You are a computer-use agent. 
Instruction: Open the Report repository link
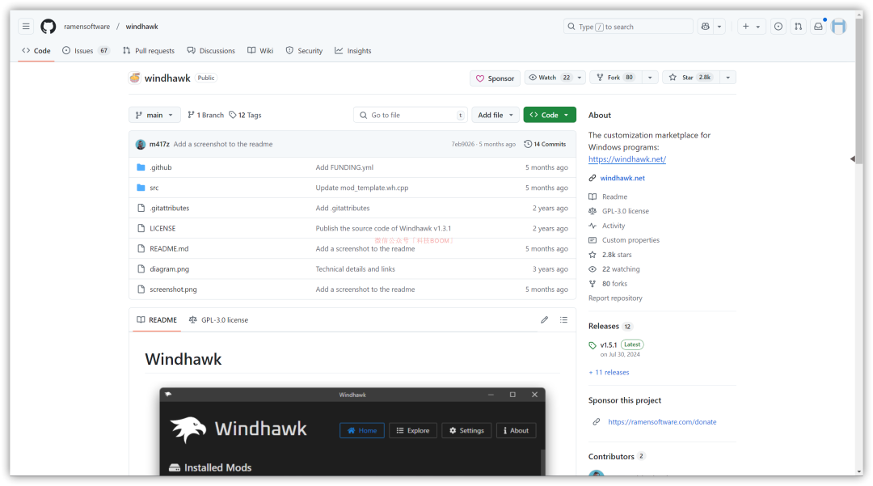[615, 298]
